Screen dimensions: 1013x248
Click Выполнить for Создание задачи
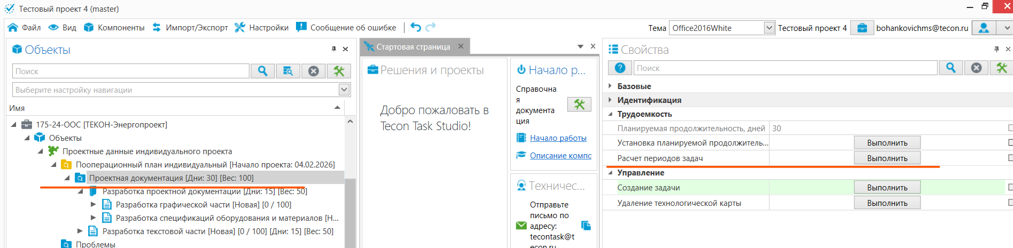click(887, 187)
